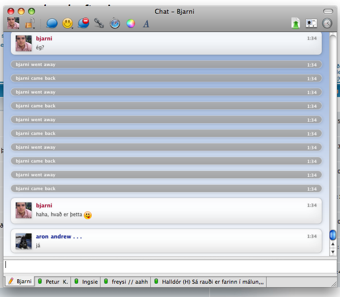
Task: Open the Halldór (H) chat tab
Action: 209,282
